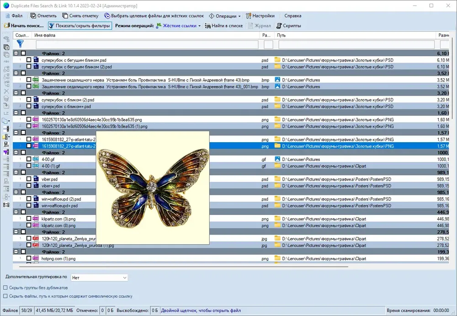Click the checked .ext selection sidebar icon
457x316 pixels.
point(6,144)
